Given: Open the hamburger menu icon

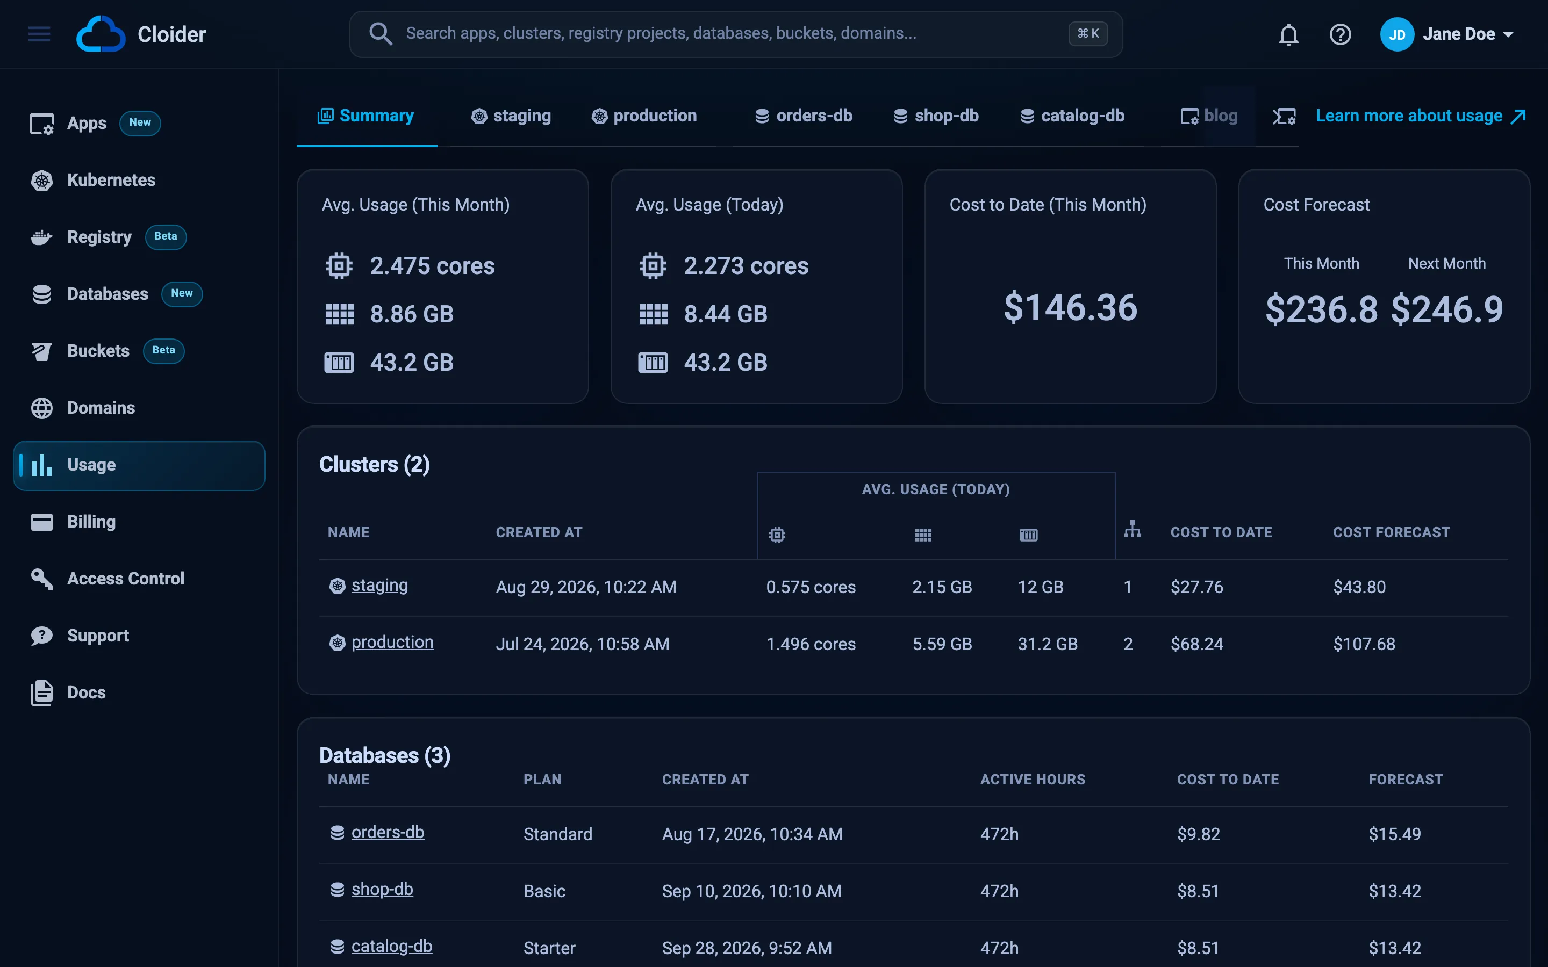Looking at the screenshot, I should [x=39, y=34].
